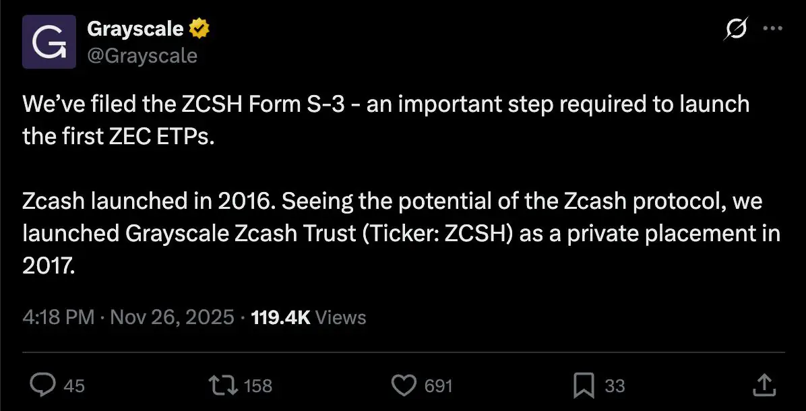Viewport: 806px width, 411px height.
Task: Click the reply speech bubble icon
Action: [x=44, y=385]
